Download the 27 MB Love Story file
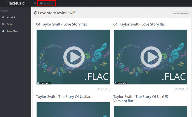Screen dimensions: 192x117 tap(104, 89)
